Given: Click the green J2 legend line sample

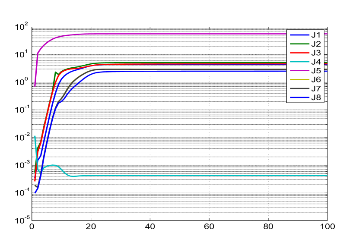Looking at the screenshot, I should point(300,44).
